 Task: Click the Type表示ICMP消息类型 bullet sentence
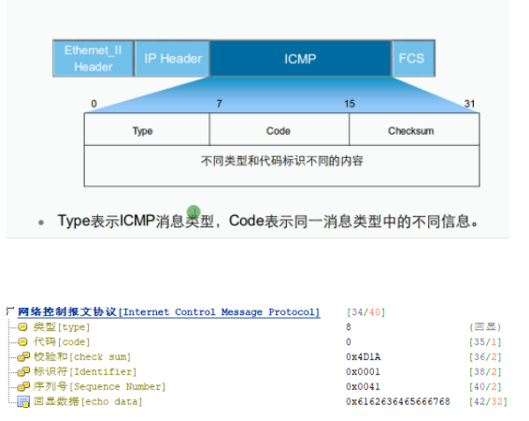pos(268,221)
